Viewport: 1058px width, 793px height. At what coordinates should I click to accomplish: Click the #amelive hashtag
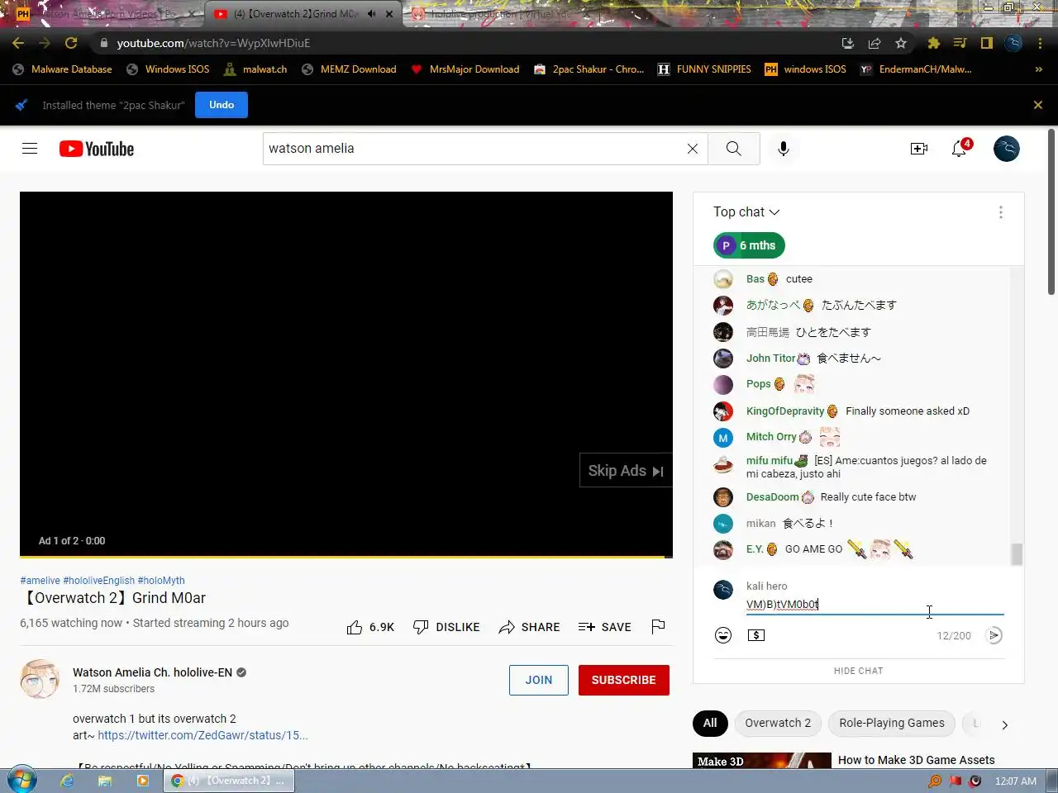click(40, 581)
